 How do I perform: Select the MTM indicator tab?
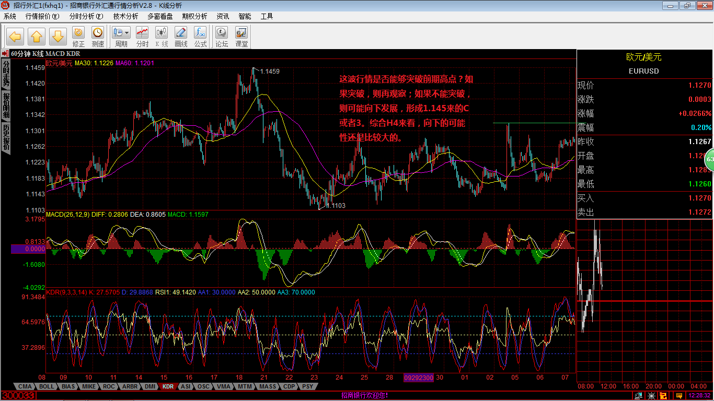click(x=245, y=386)
